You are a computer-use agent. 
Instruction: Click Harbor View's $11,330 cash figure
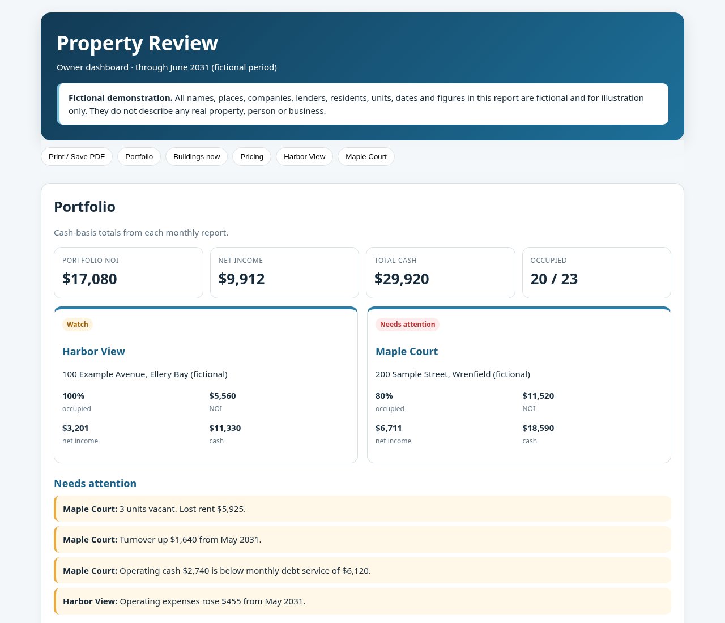click(x=225, y=428)
